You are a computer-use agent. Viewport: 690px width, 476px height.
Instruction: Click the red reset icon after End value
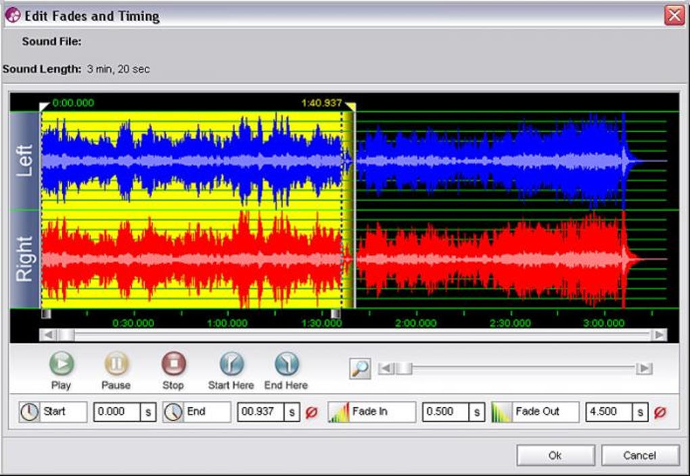[x=312, y=412]
